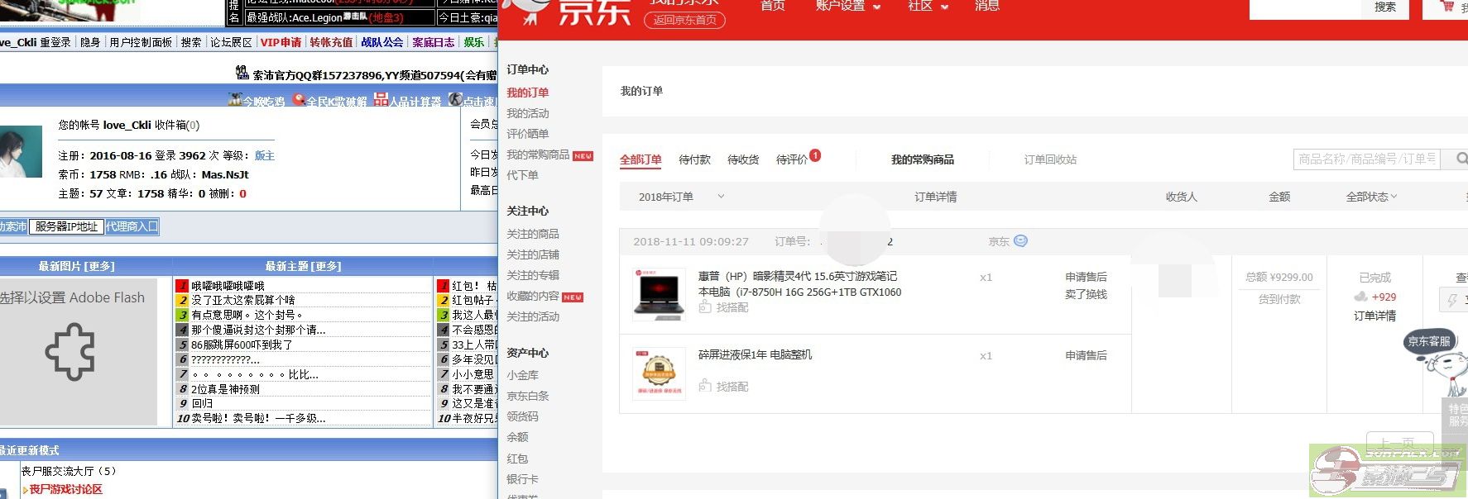Open 收藏的内容 in the JD sidebar

click(533, 296)
